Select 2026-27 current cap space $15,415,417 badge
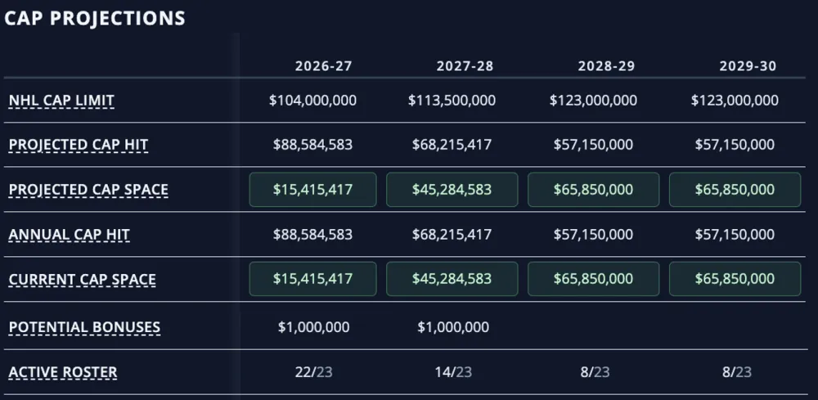Image resolution: width=818 pixels, height=400 pixels. 312,278
